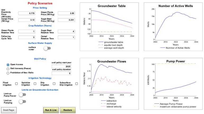Click the Groundwater Flows chart title
204x114 pixels.
pyautogui.click(x=112, y=61)
